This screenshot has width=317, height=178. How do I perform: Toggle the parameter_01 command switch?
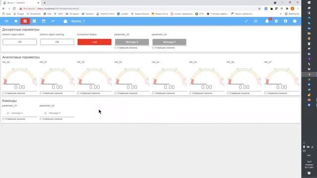[7, 113]
